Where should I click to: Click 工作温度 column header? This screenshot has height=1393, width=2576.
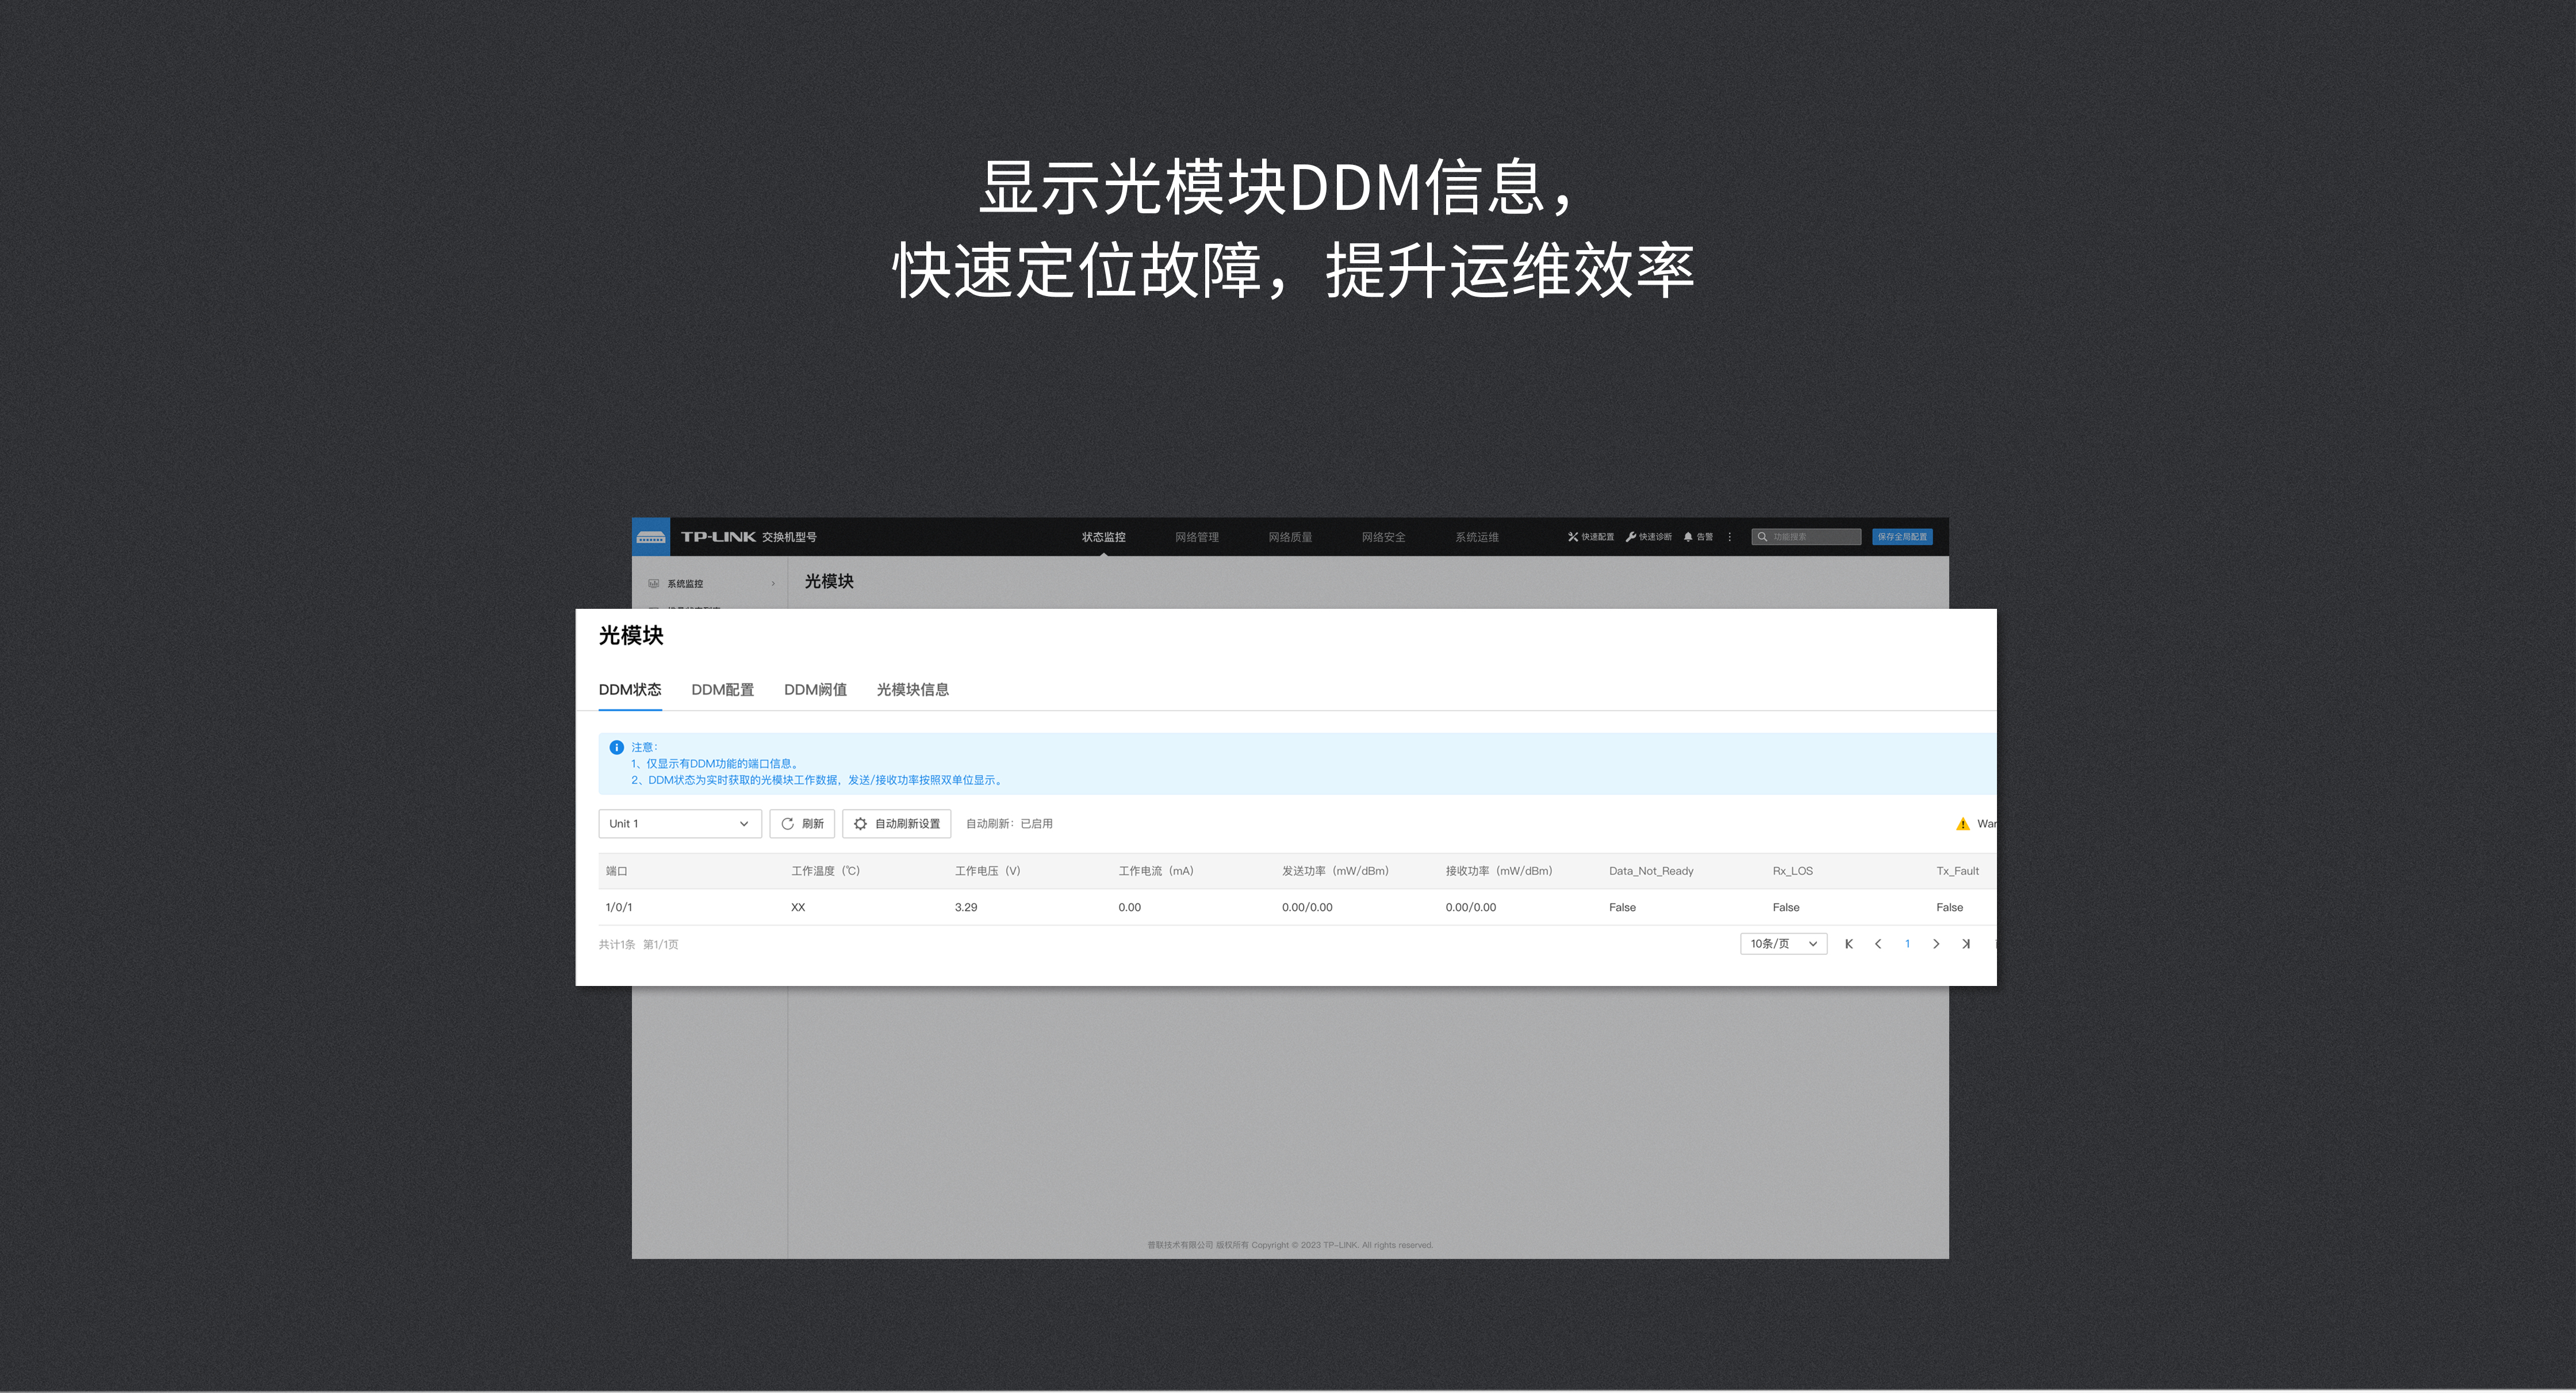point(826,871)
